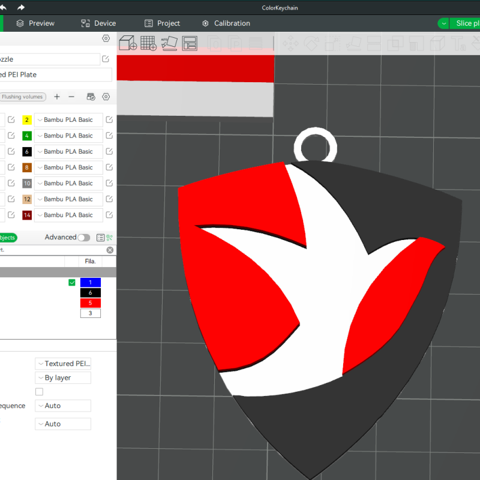This screenshot has height=480, width=480.
Task: Switch to the Preview tab
Action: click(35, 23)
